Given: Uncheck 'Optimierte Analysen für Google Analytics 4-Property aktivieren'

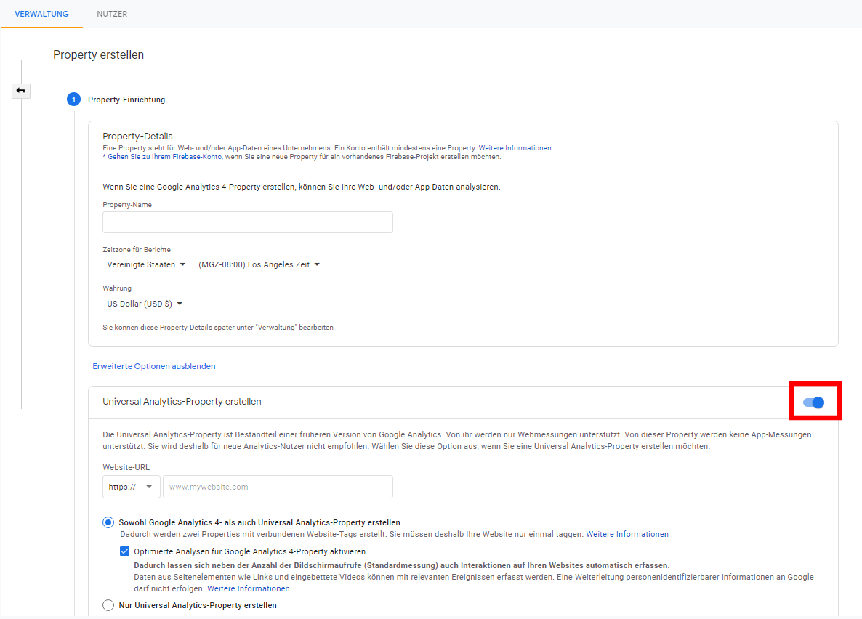Looking at the screenshot, I should [125, 551].
